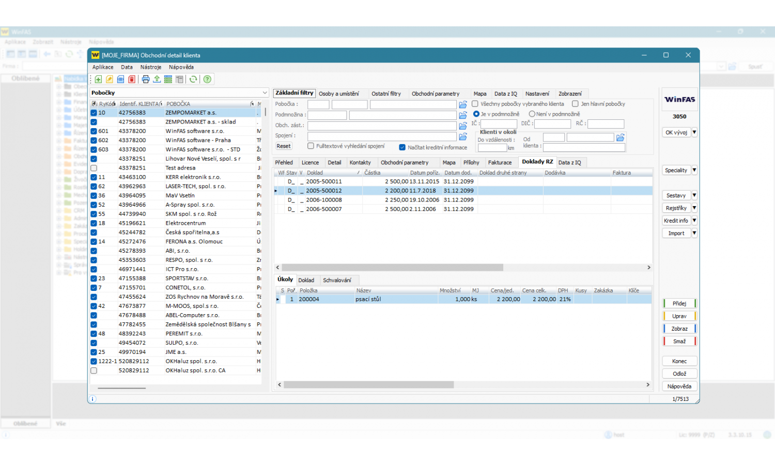Click the green refresh icon
This screenshot has height=465, width=775.
coord(193,79)
